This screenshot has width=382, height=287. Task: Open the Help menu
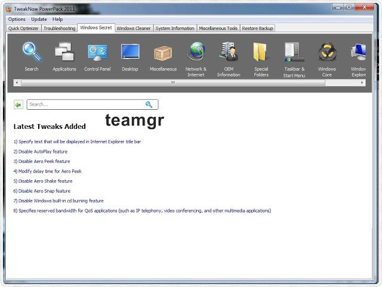(x=57, y=19)
